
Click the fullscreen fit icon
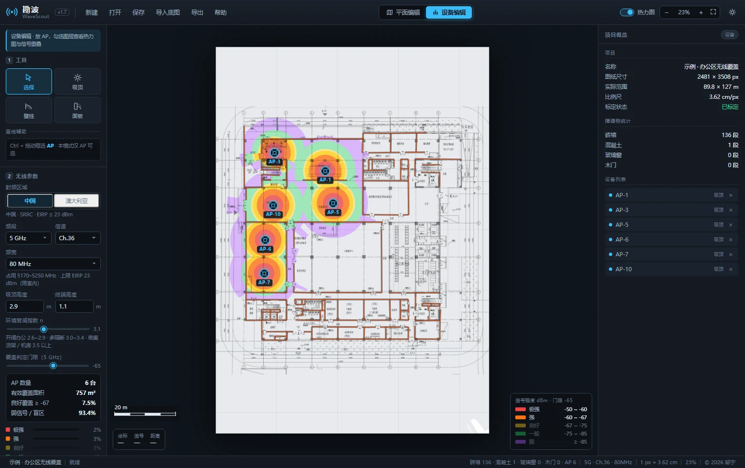713,12
